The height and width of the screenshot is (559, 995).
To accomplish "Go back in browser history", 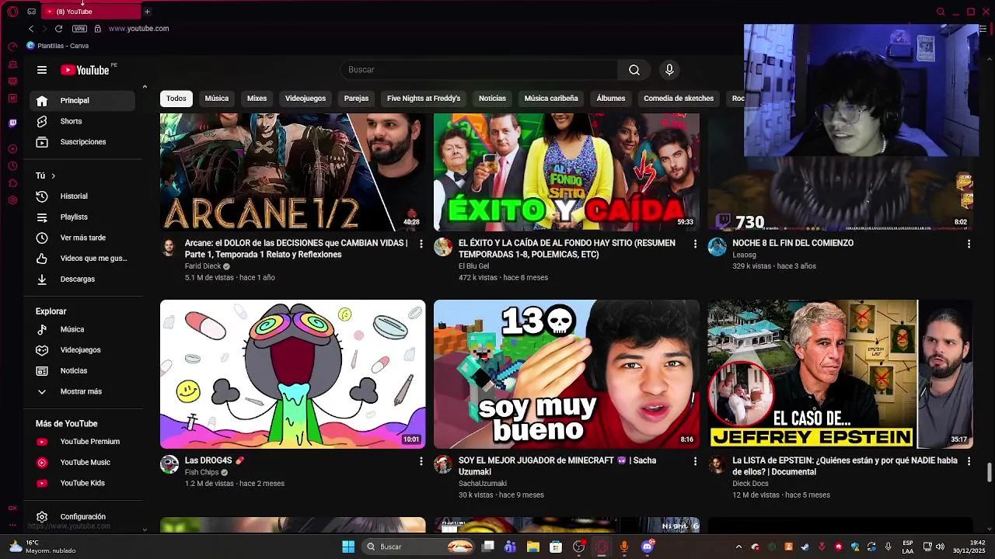I will pyautogui.click(x=31, y=29).
